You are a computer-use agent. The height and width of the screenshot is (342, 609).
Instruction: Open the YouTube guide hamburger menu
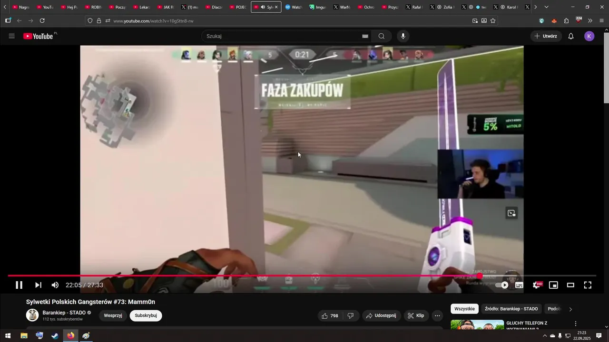12,36
